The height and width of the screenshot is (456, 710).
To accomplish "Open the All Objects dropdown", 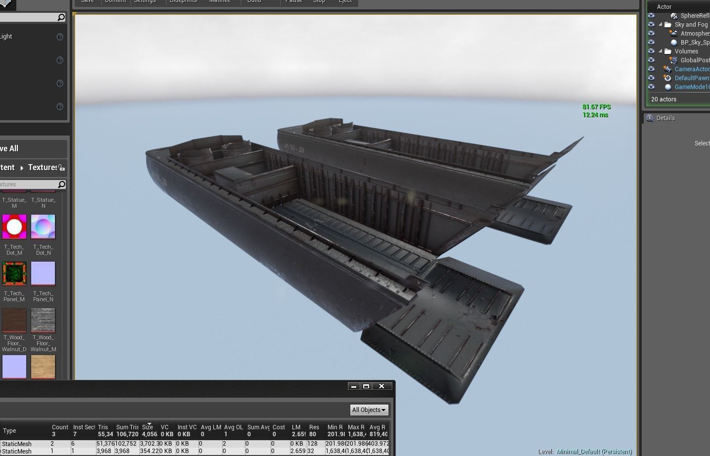I will click(369, 410).
